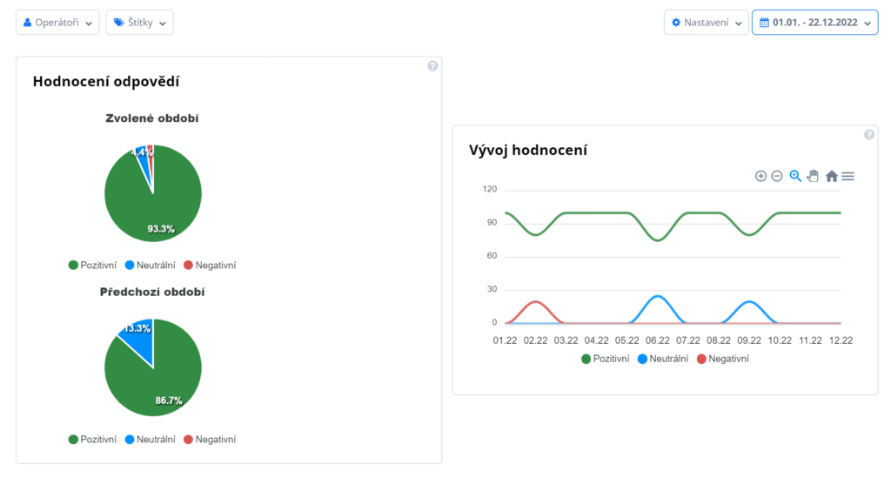Select the magnifier selection zoom tool
The image size is (891, 478).
[x=795, y=176]
